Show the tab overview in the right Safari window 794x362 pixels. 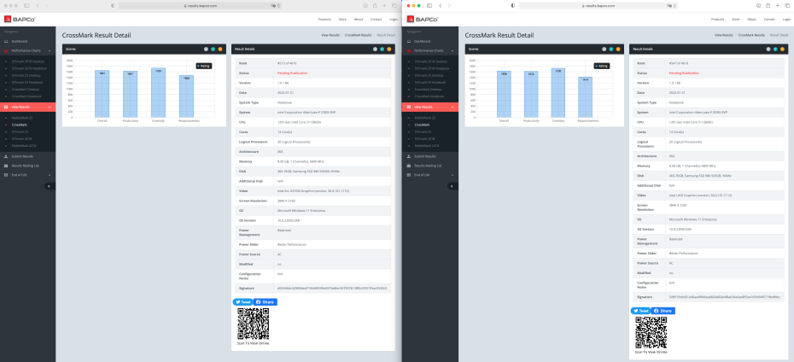click(x=787, y=6)
